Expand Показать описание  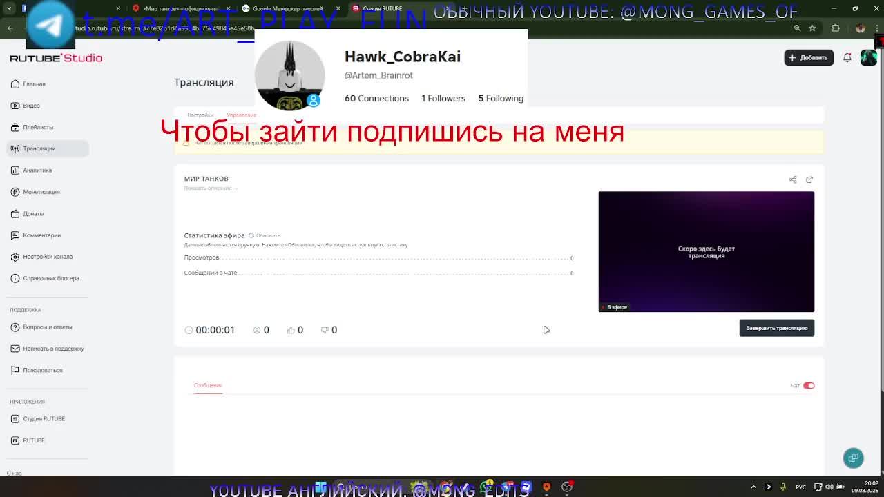pyautogui.click(x=211, y=188)
